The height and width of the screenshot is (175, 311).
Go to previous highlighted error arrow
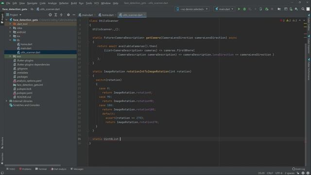click(300, 20)
